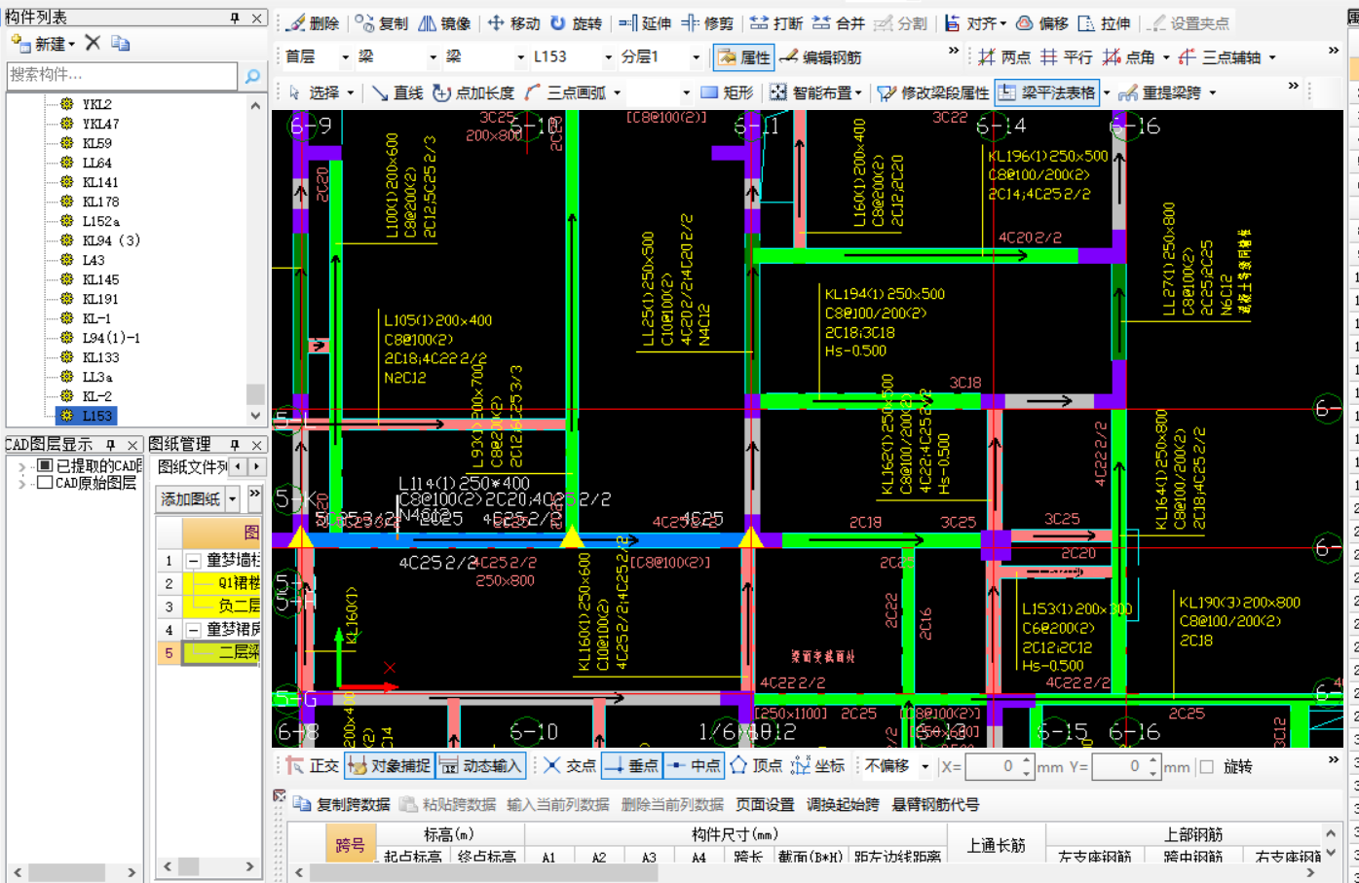Select 三点画弧 three-point arc tool
This screenshot has width=1359, height=883.
coord(565,92)
